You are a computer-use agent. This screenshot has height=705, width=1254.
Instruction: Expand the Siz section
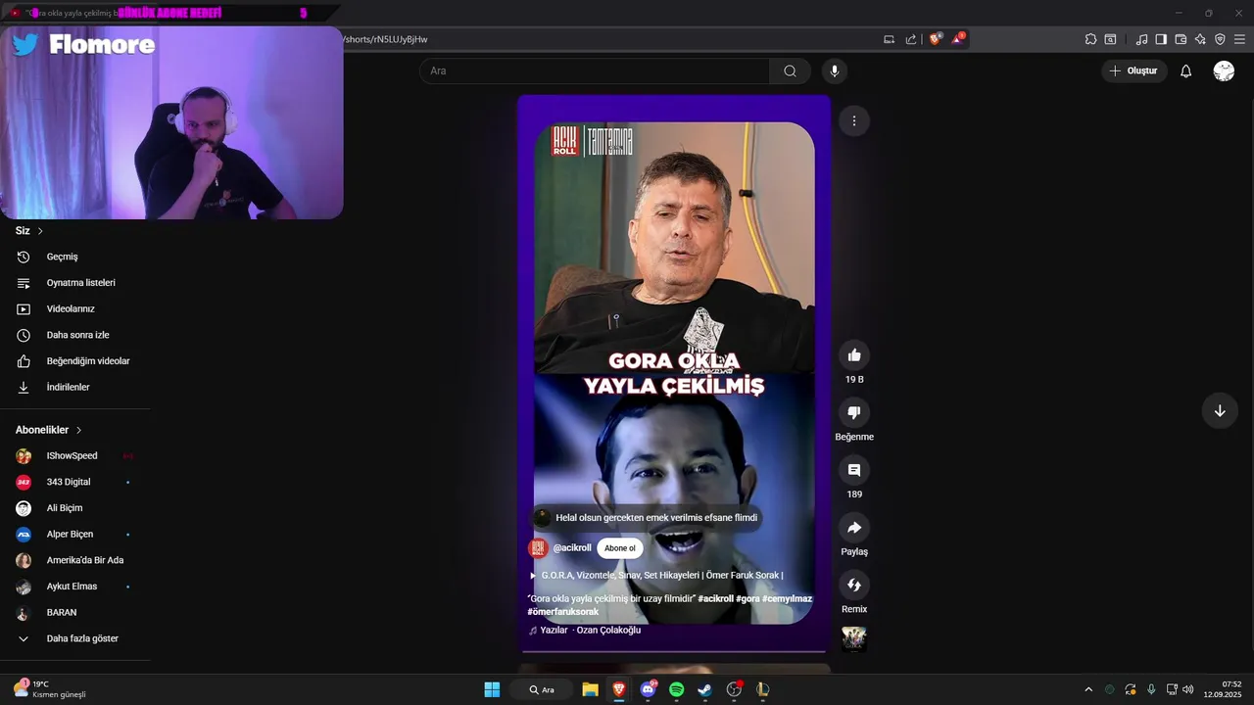[29, 231]
